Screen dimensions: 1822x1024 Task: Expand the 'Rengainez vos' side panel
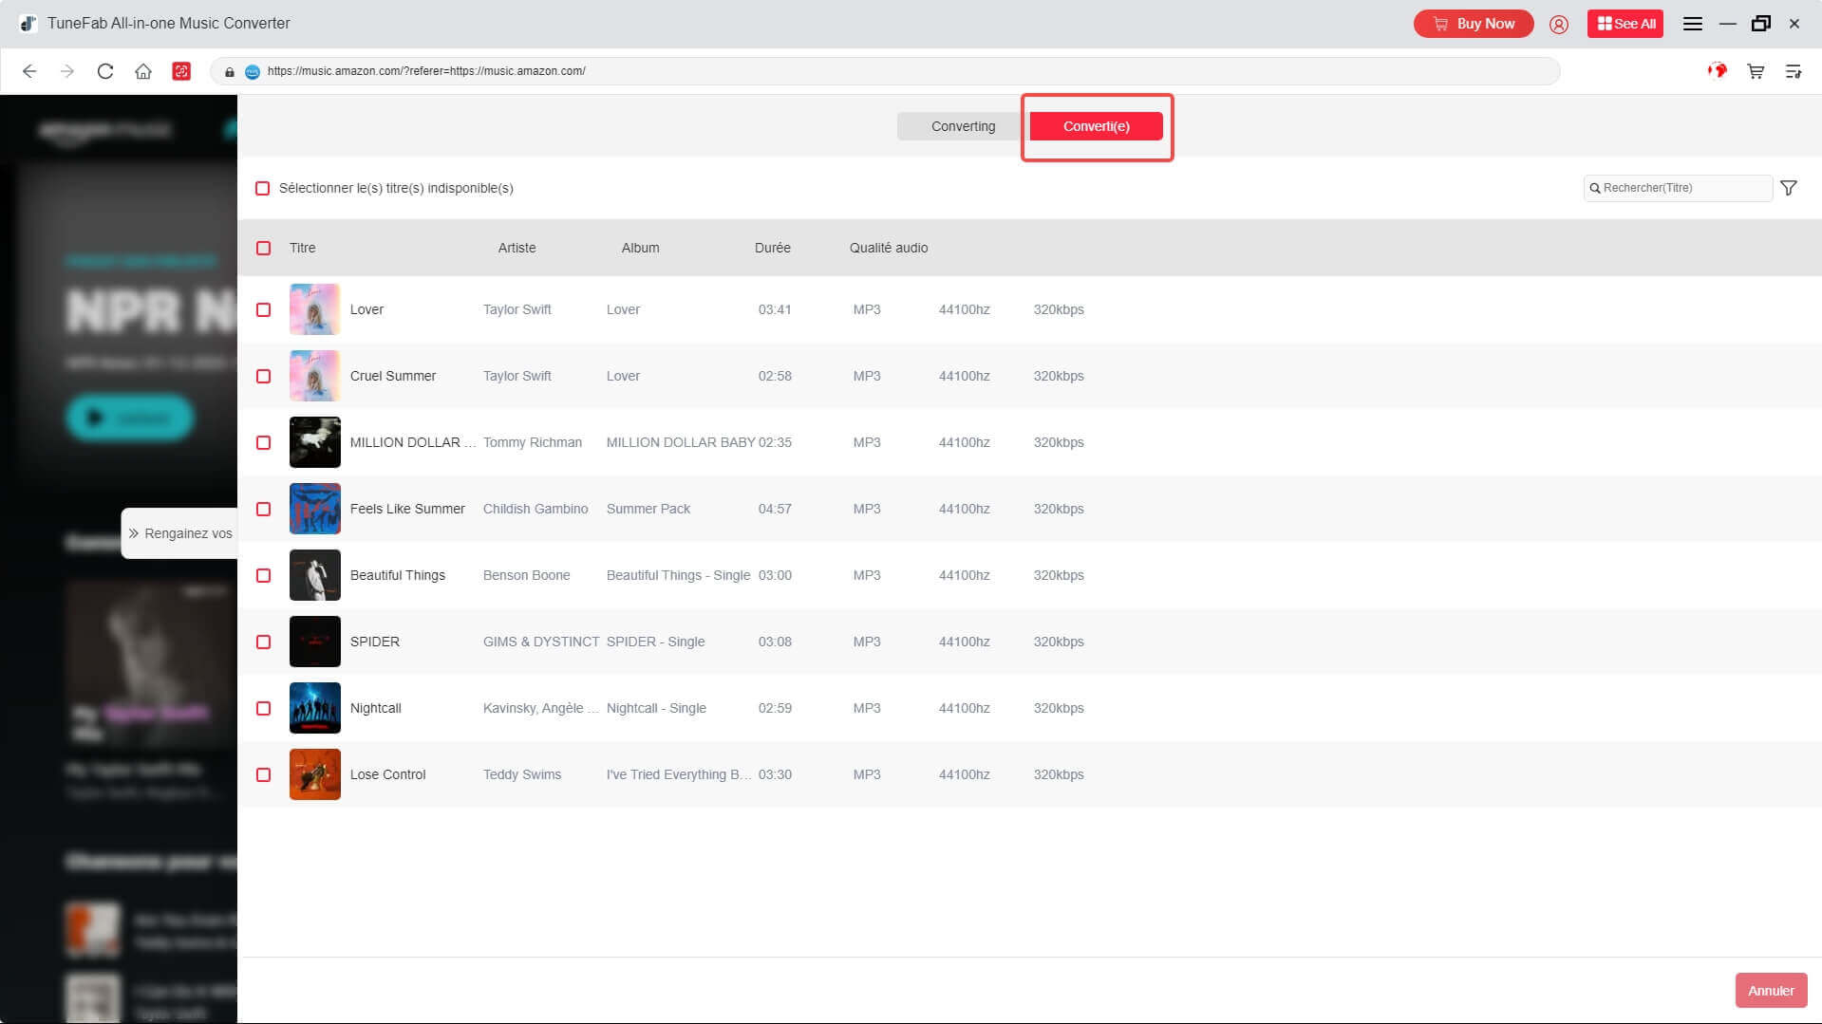(x=180, y=533)
